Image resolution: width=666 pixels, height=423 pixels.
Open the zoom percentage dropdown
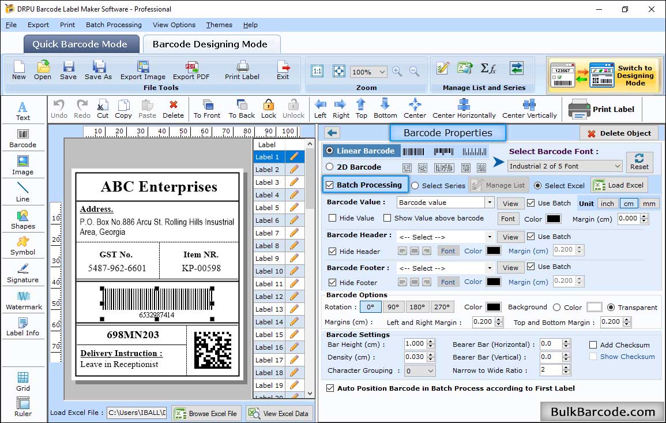pyautogui.click(x=382, y=72)
